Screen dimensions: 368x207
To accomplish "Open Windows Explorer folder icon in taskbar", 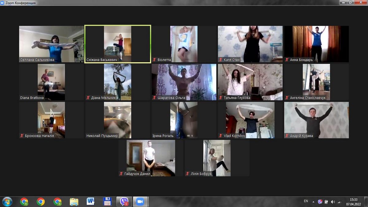I will tap(74, 201).
